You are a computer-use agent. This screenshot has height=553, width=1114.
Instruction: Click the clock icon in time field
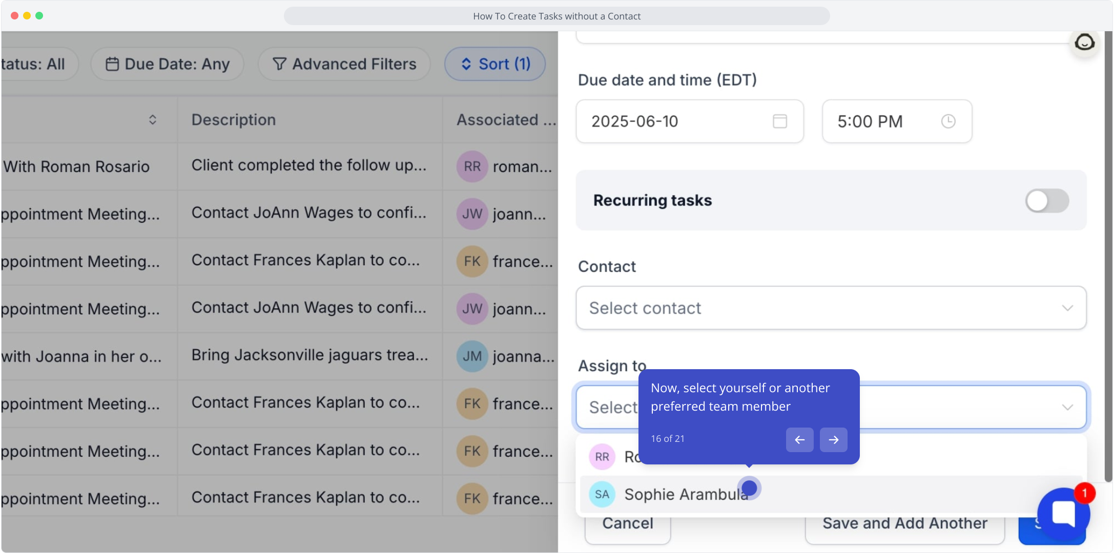[948, 121]
